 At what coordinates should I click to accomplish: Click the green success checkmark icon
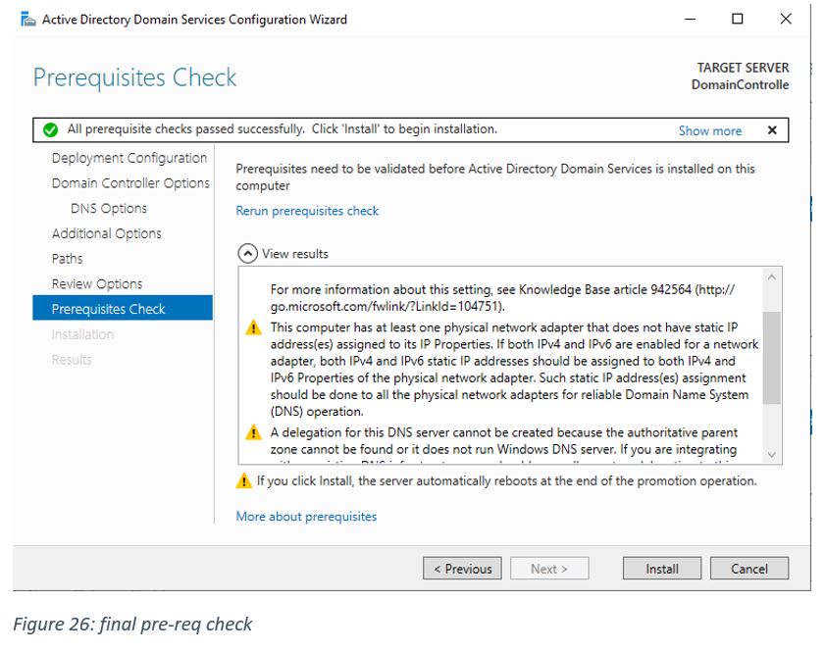[x=51, y=129]
